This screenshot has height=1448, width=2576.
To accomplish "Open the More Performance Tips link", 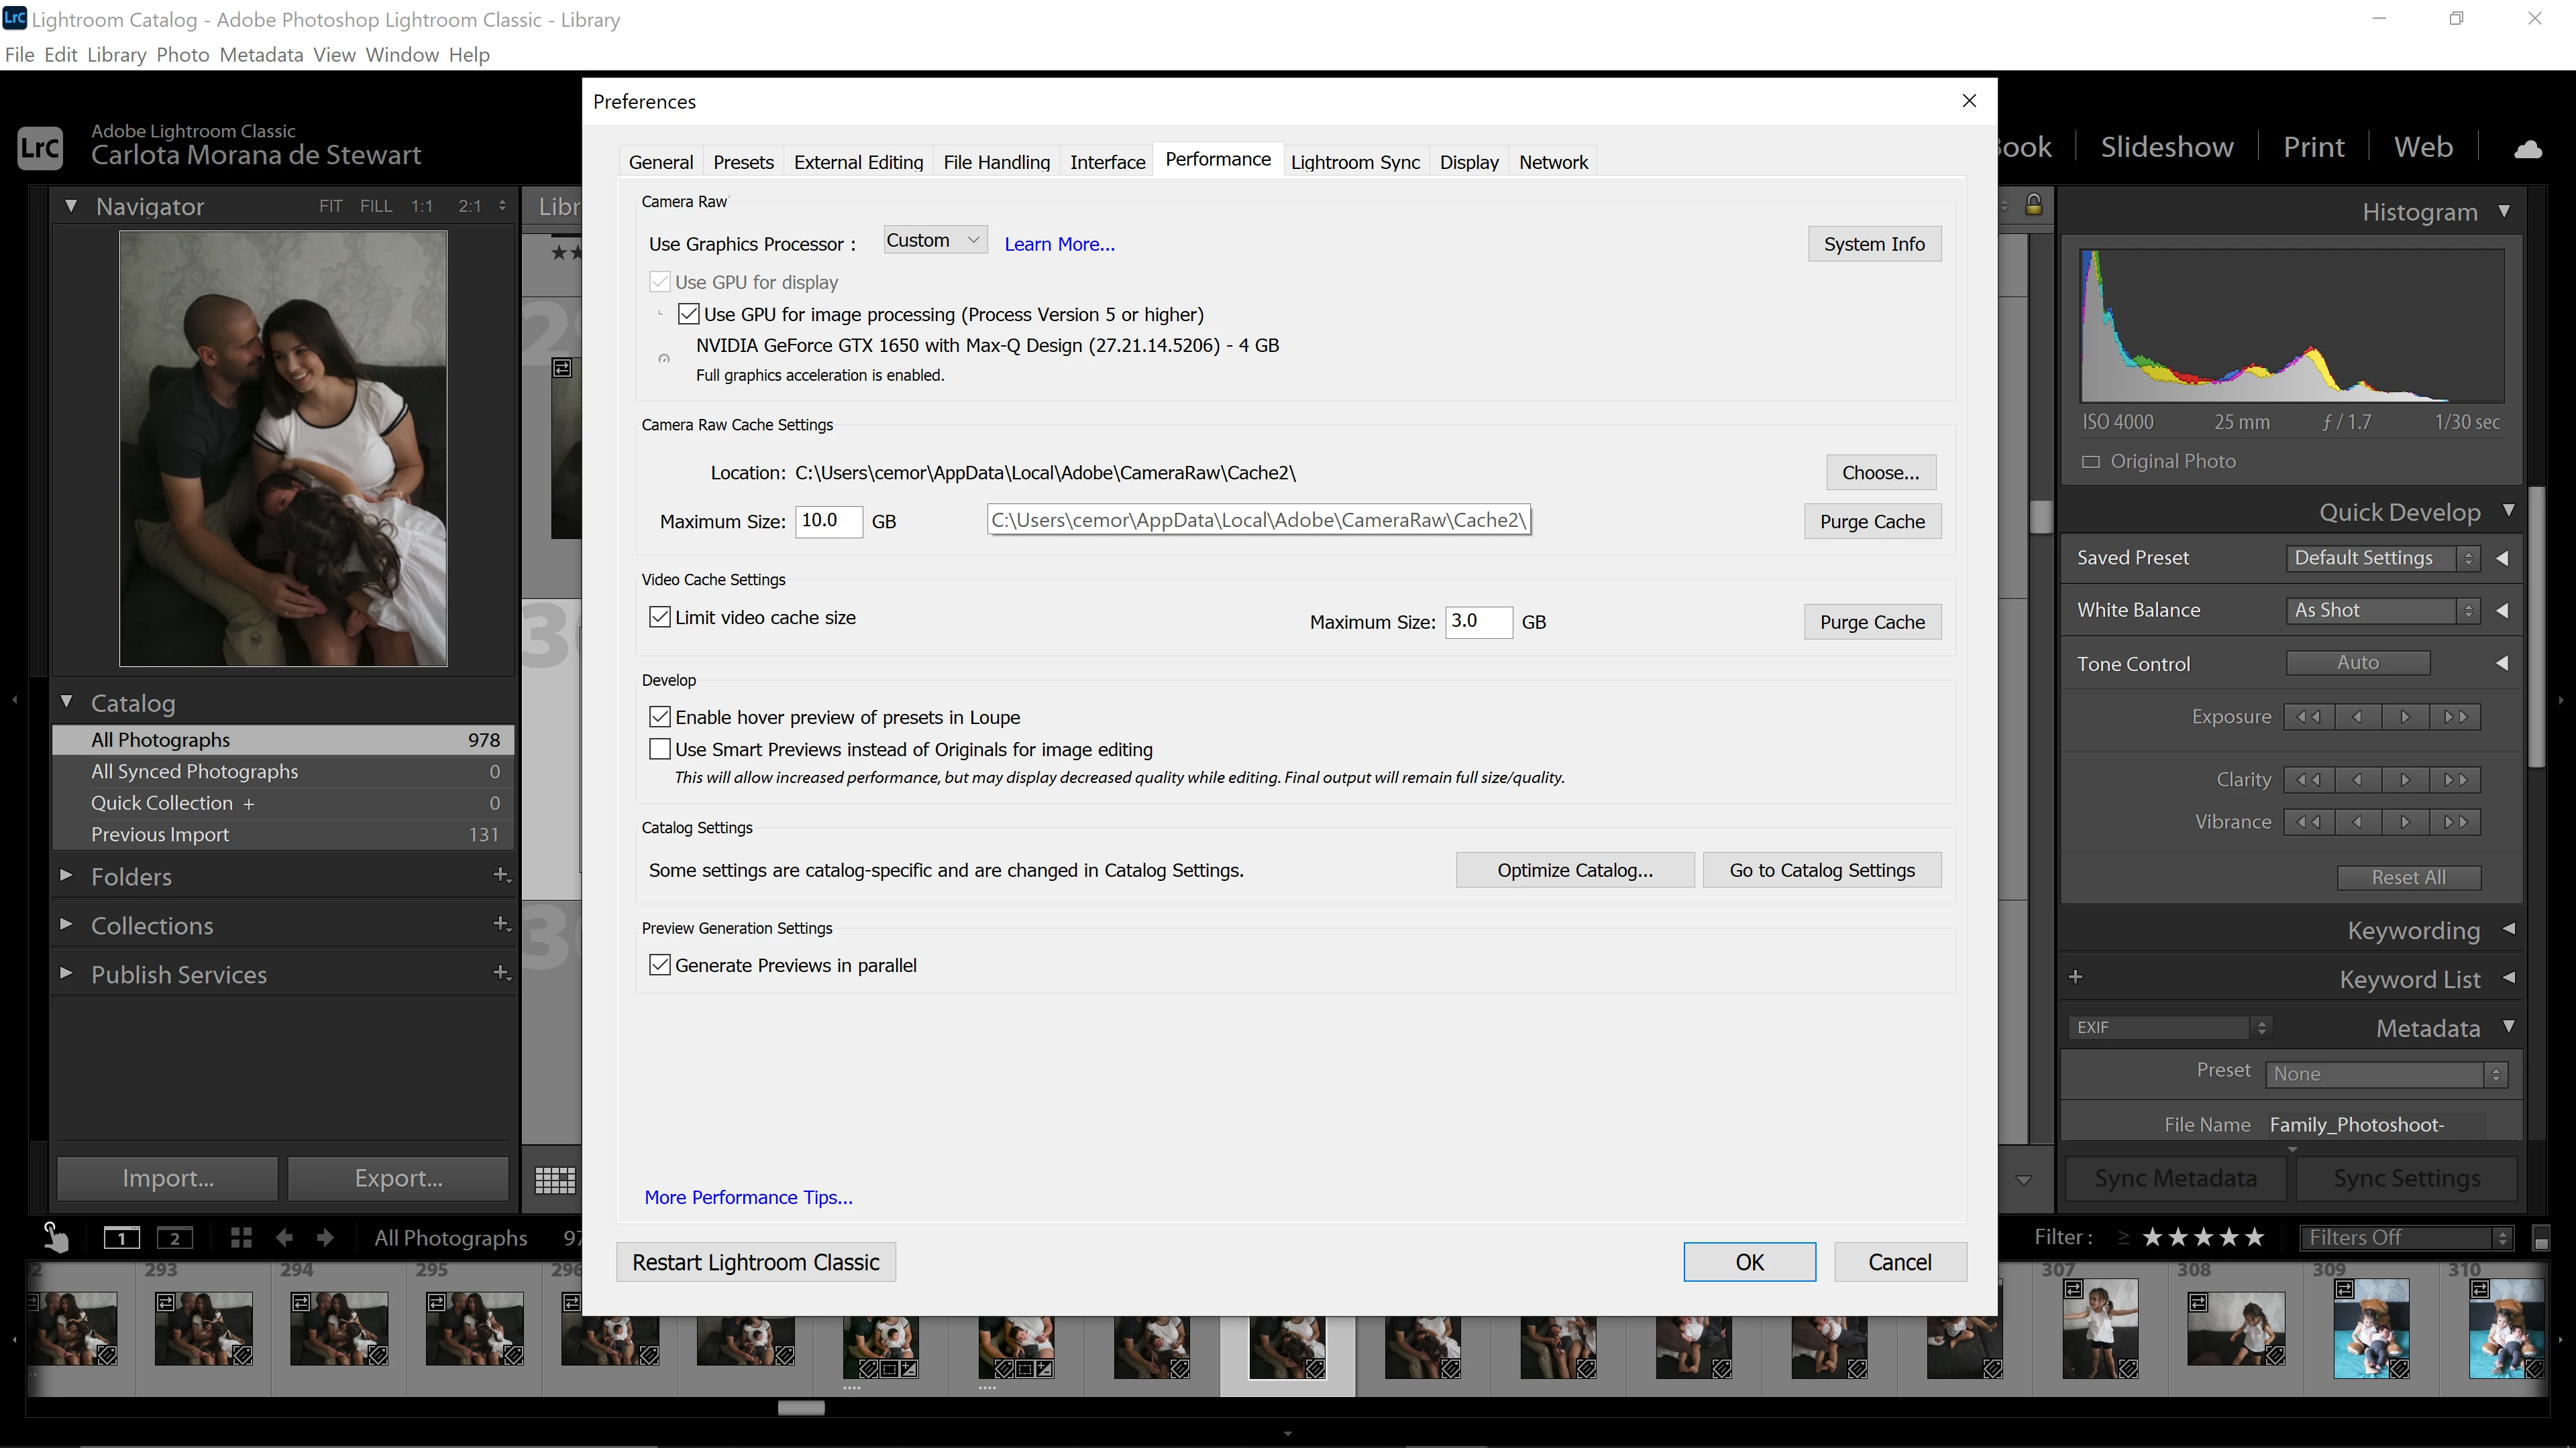I will click(748, 1197).
